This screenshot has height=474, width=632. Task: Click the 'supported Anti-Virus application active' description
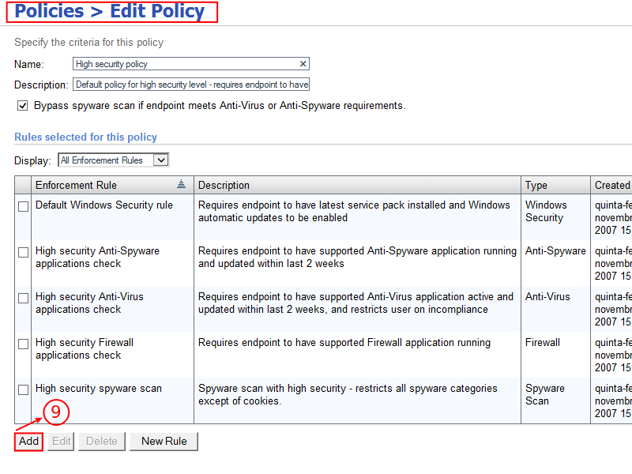coord(356,303)
